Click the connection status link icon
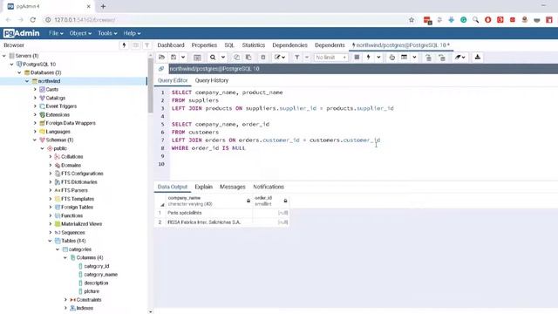 (161, 69)
